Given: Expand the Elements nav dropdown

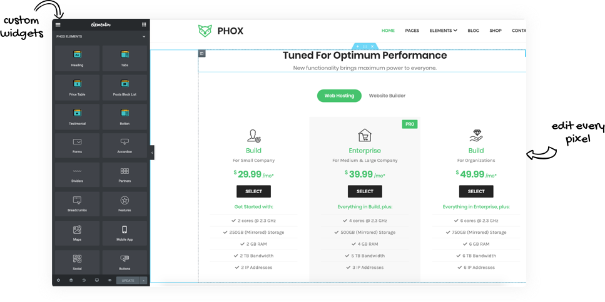Looking at the screenshot, I should [x=443, y=30].
